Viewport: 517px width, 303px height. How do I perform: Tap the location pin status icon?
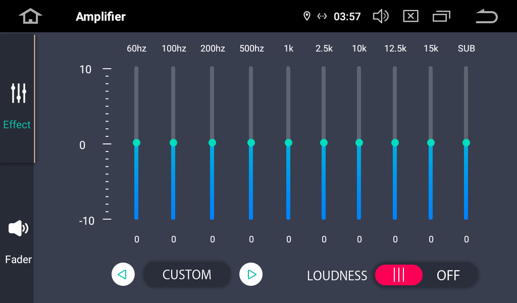pos(306,17)
